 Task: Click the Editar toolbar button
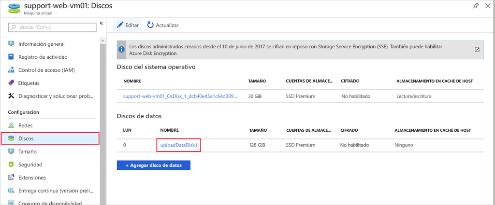pos(128,25)
